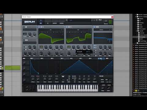Load next OSC A wavetable arrow
The height and width of the screenshot is (110, 147).
tap(63, 30)
